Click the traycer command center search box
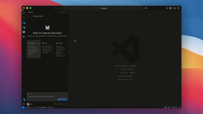Screen dimensions: 203x114 103,8
